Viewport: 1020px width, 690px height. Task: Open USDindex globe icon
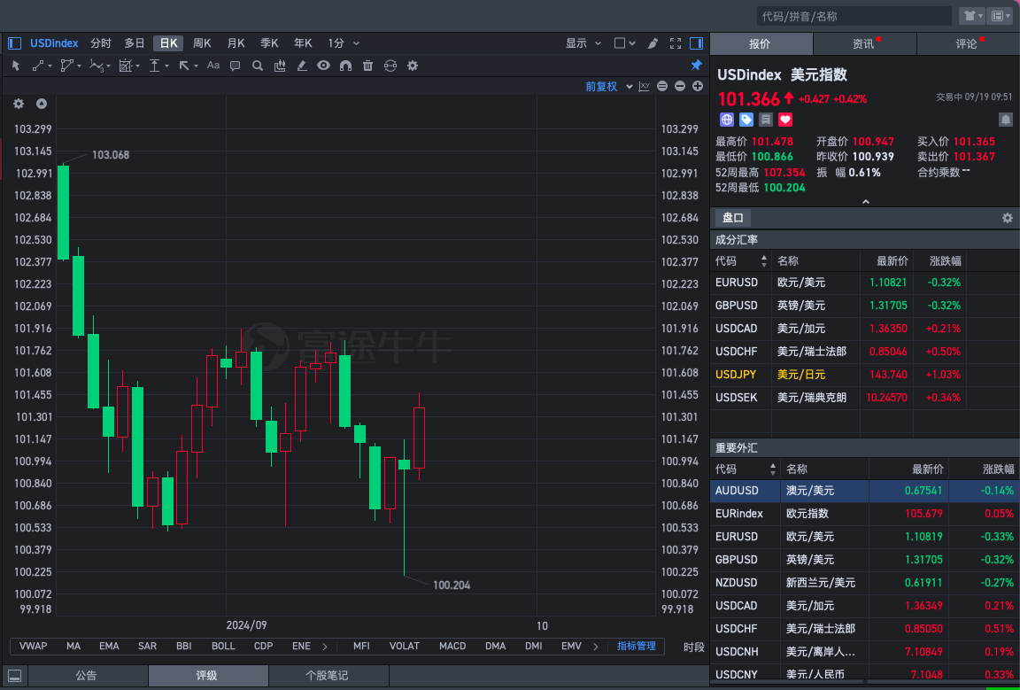727,119
